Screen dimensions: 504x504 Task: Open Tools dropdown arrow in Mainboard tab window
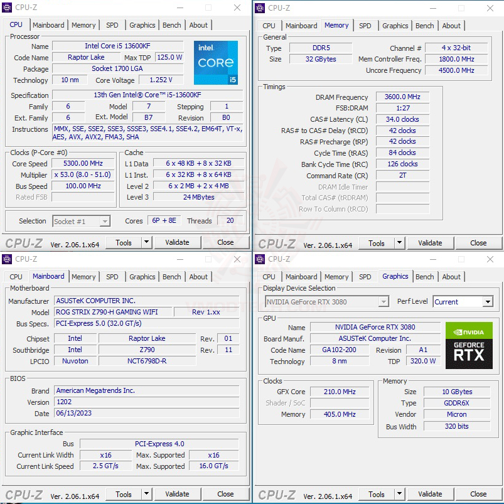[147, 494]
